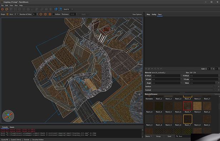
Task: Select the edge-aligned circle mode icon
Action: tap(41, 14)
